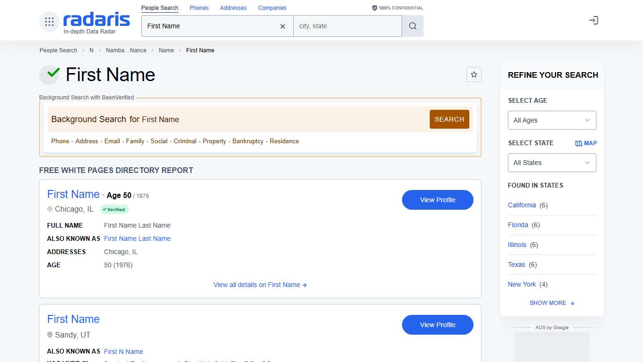Open the All Ages dropdown
Screen dimensions: 643x362
pyautogui.click(x=552, y=120)
